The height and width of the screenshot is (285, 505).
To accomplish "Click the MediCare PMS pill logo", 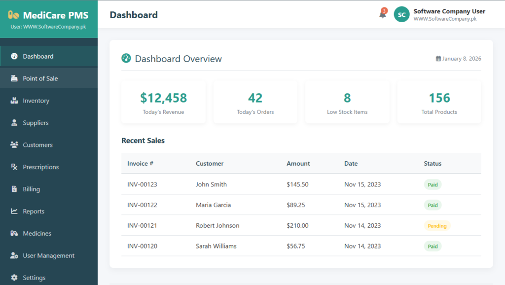I will pyautogui.click(x=14, y=15).
